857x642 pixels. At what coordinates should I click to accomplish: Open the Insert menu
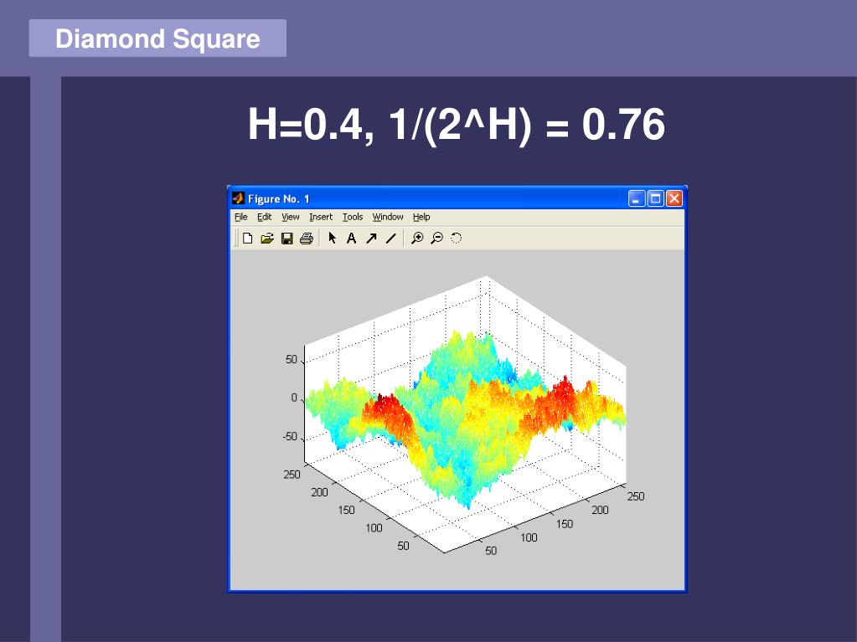(321, 217)
